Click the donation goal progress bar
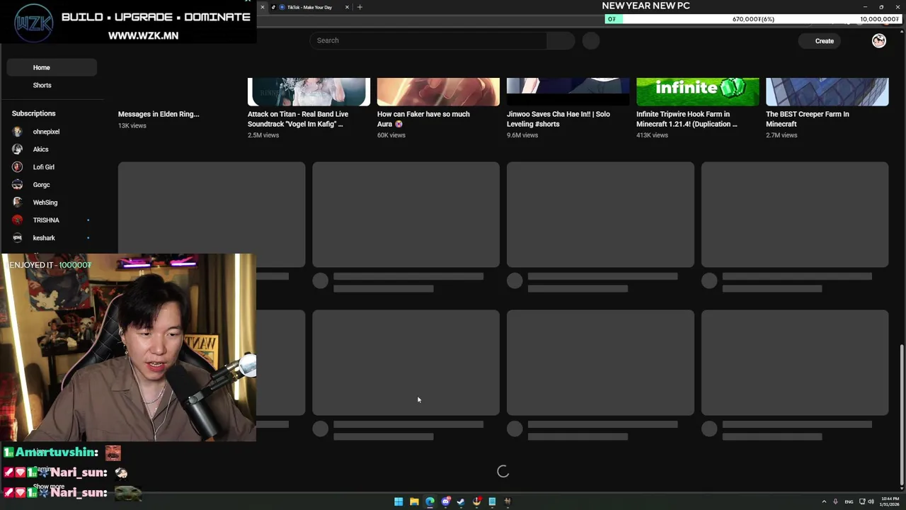This screenshot has width=906, height=510. click(753, 19)
